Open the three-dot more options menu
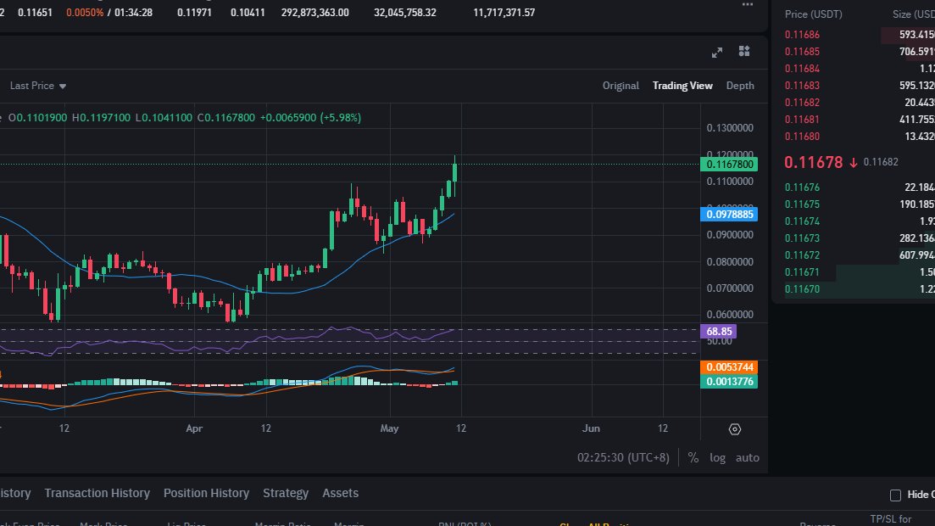The image size is (935, 526). [x=747, y=5]
